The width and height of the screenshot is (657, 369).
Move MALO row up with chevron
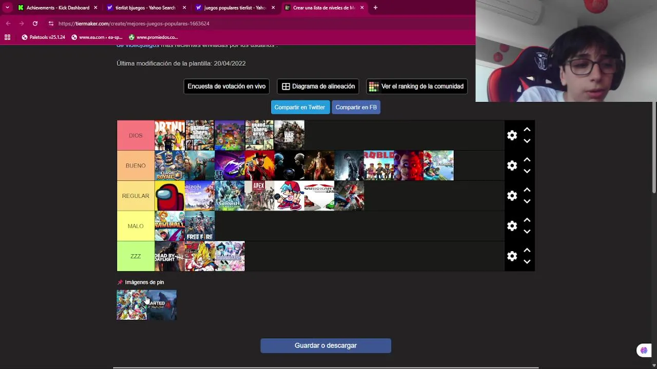[x=527, y=220]
